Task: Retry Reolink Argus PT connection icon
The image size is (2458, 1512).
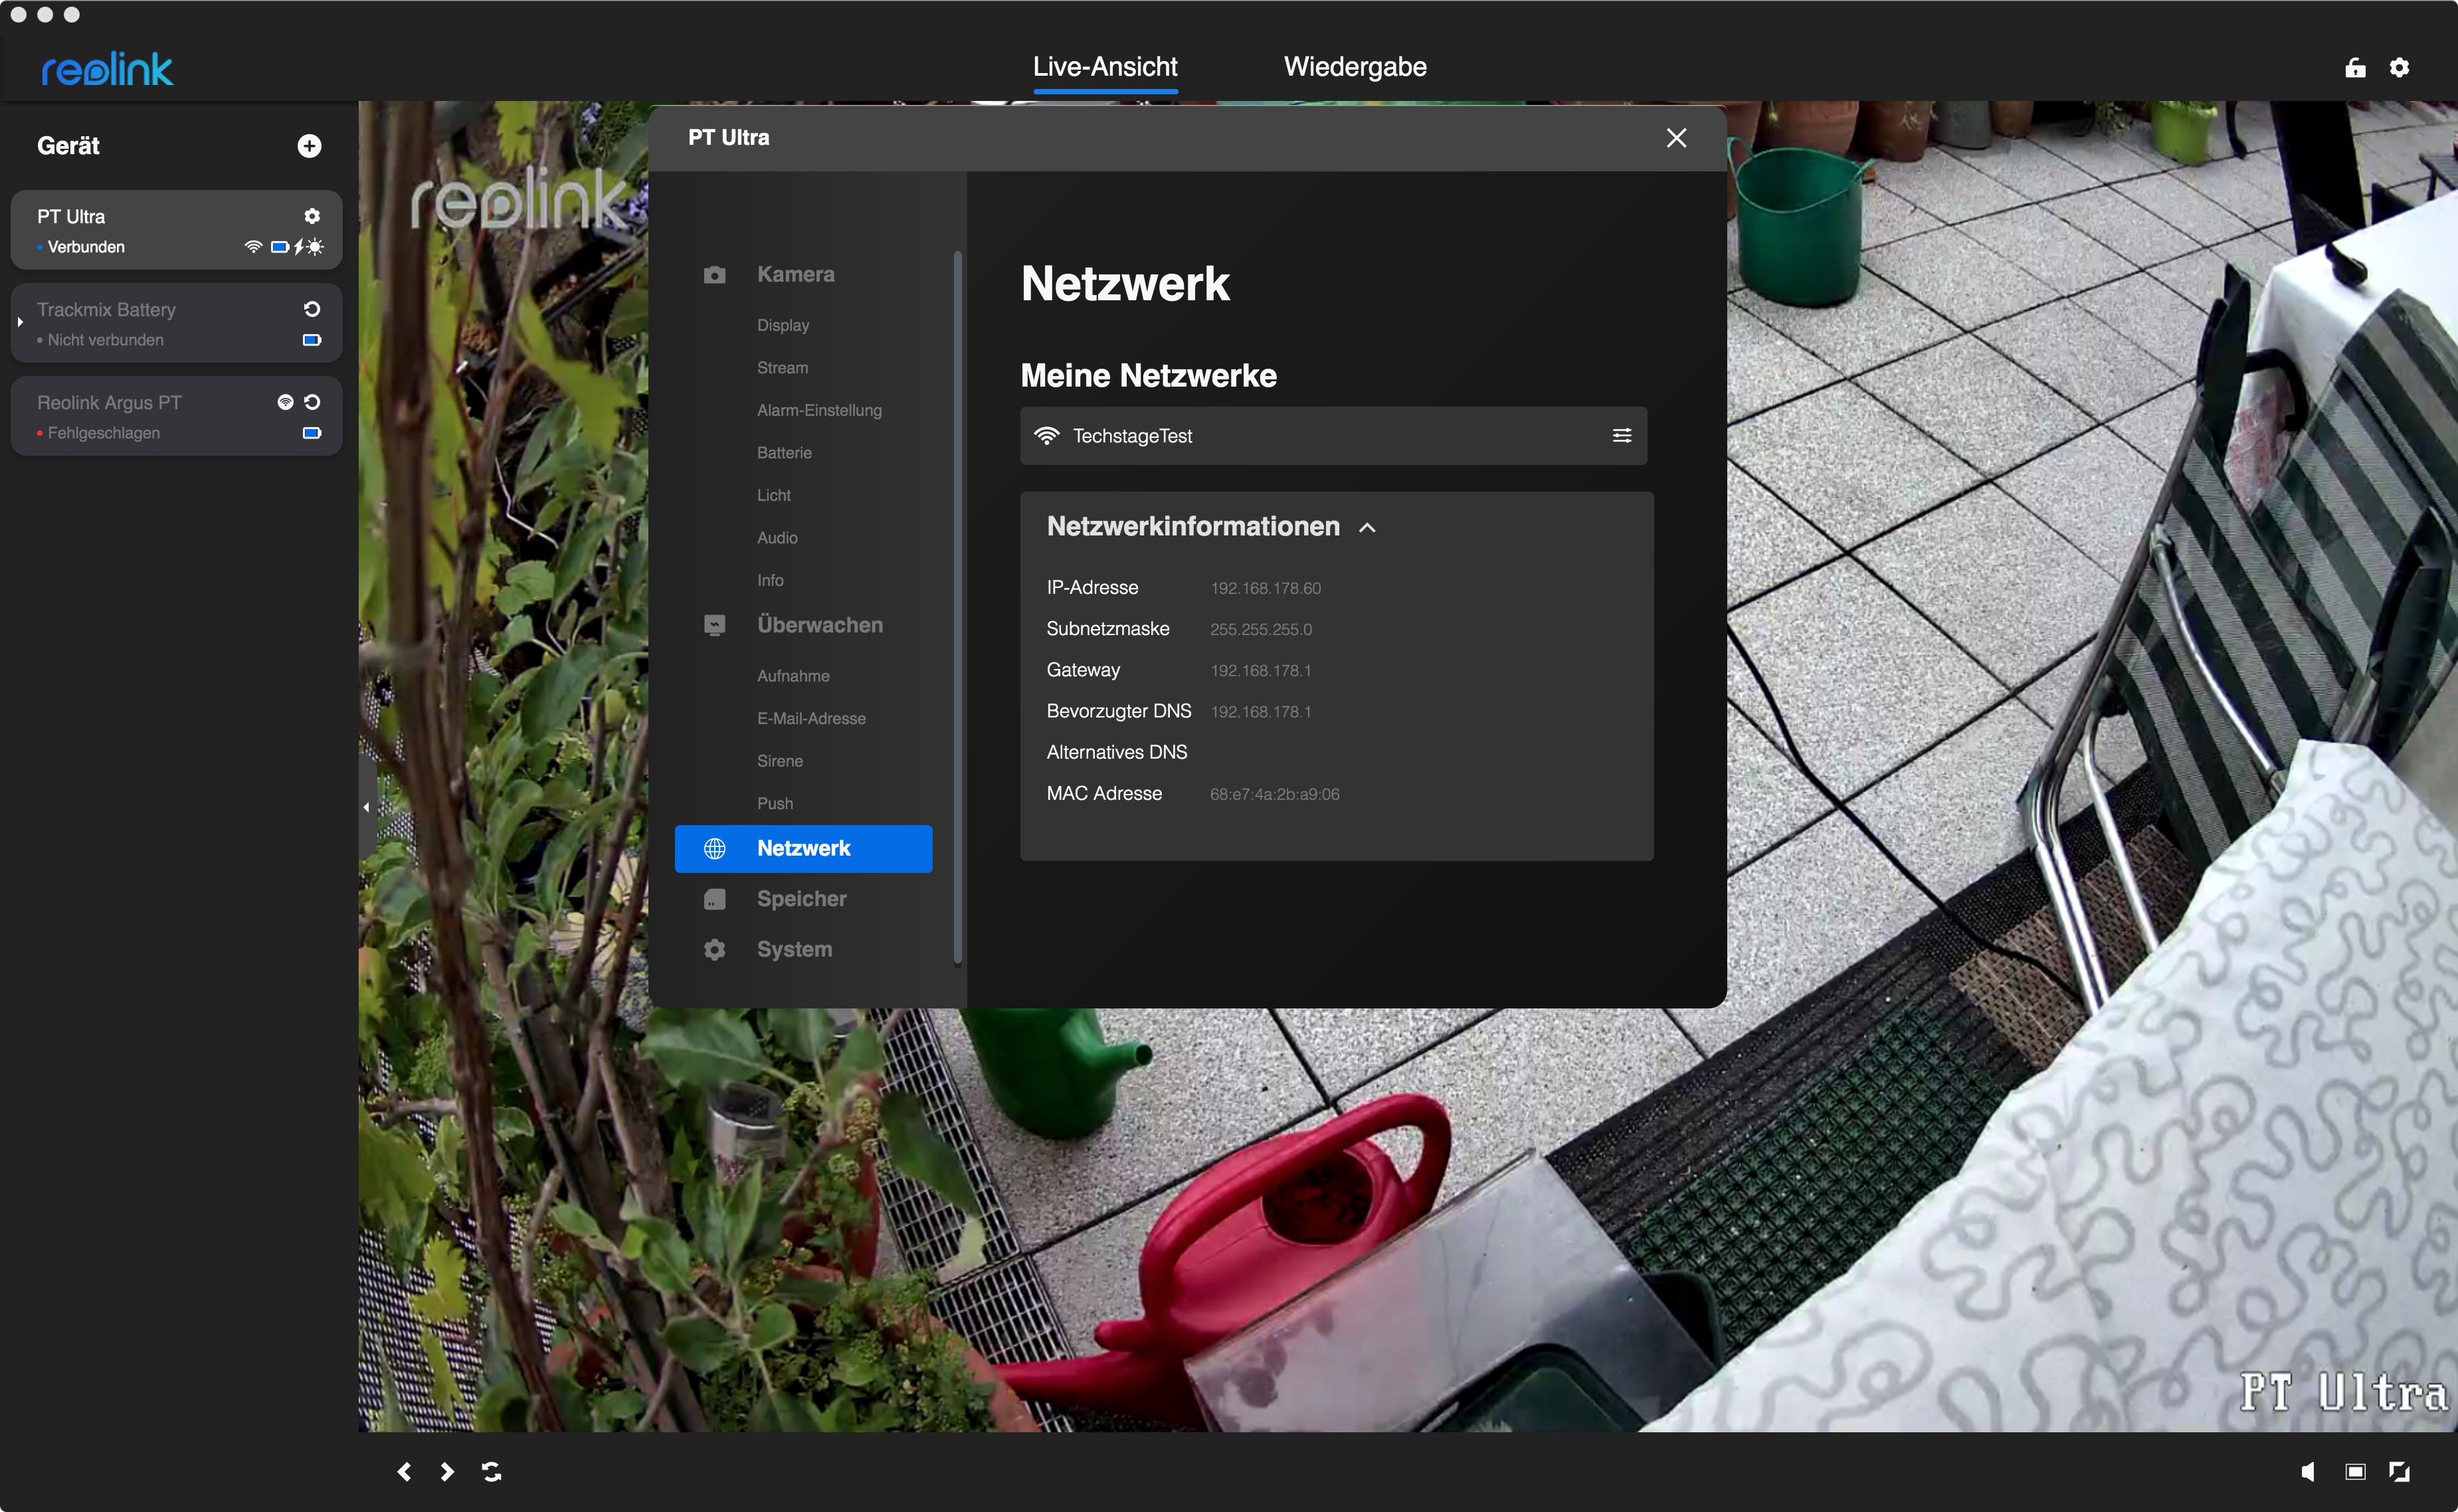Action: pos(312,402)
